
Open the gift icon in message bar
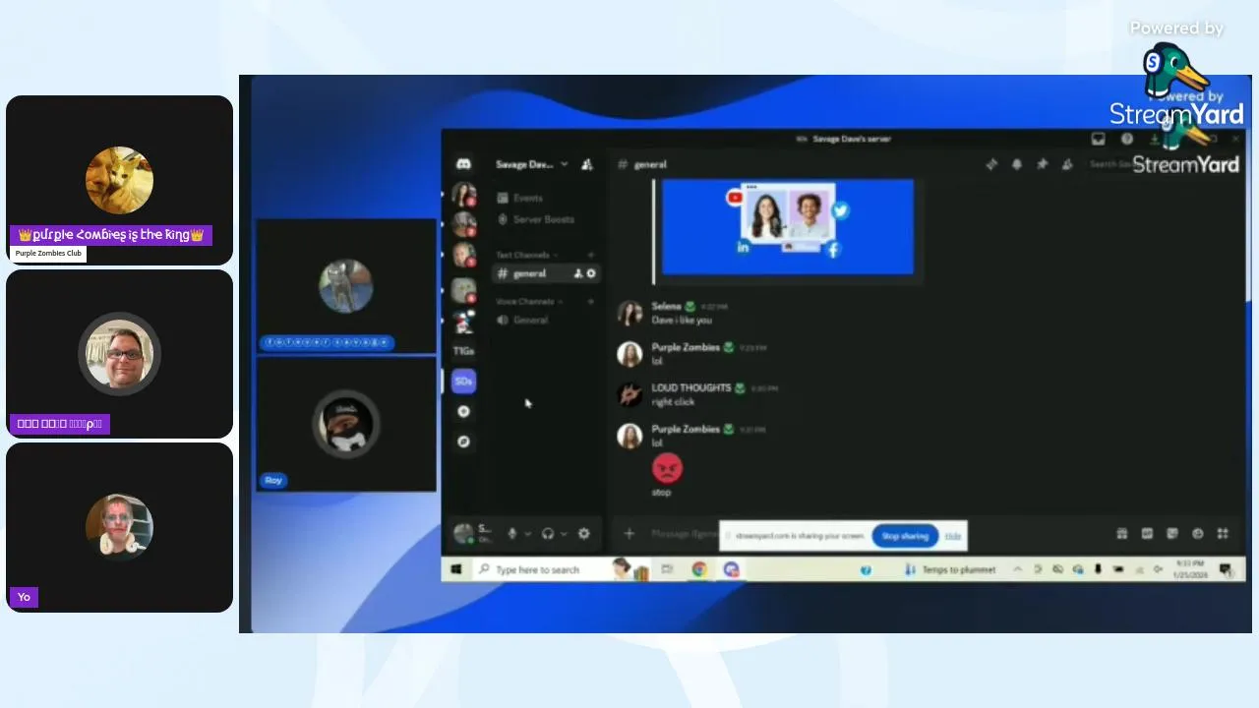pos(1121,533)
